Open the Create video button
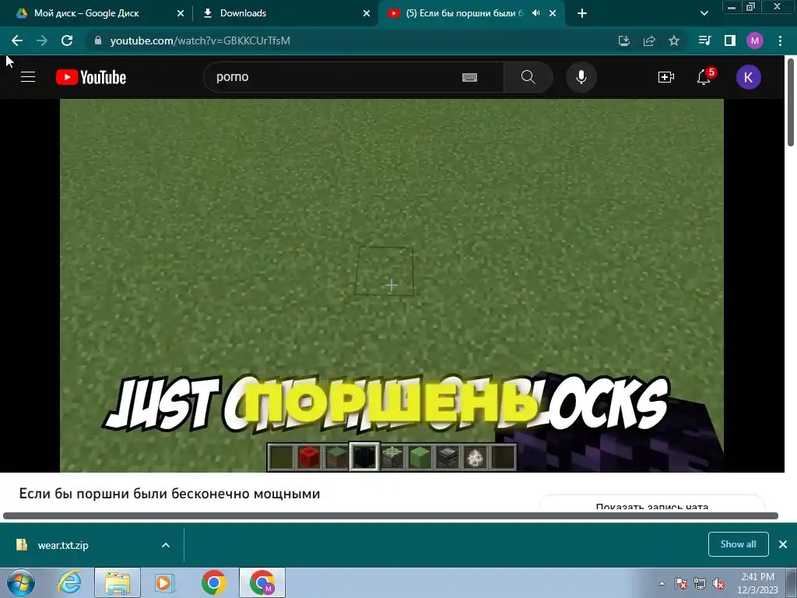797x598 pixels. tap(666, 77)
